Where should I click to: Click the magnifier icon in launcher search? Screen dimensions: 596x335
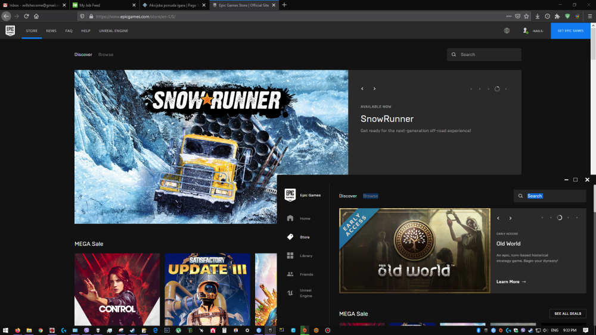[x=520, y=196]
